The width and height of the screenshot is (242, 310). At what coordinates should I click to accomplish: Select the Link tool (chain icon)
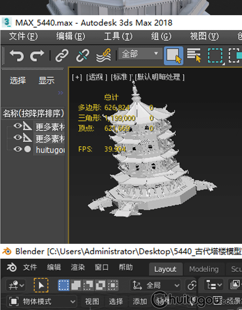[62, 56]
